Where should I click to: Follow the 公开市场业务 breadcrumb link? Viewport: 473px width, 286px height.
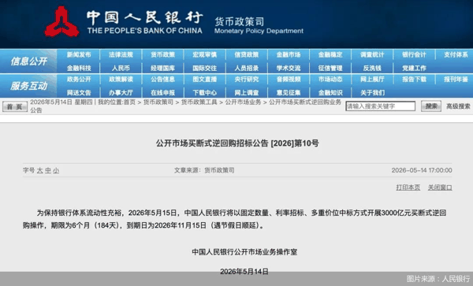pyautogui.click(x=243, y=102)
